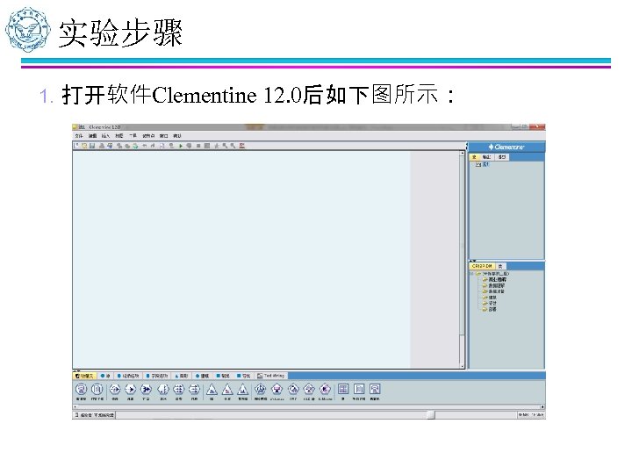This screenshot has height=474, width=632.
Task: Select the 部署 project folder
Action: pos(490,309)
